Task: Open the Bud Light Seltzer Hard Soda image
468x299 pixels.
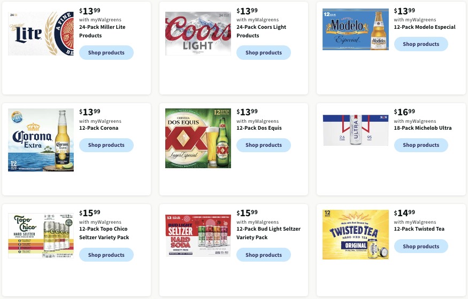Action: click(198, 235)
